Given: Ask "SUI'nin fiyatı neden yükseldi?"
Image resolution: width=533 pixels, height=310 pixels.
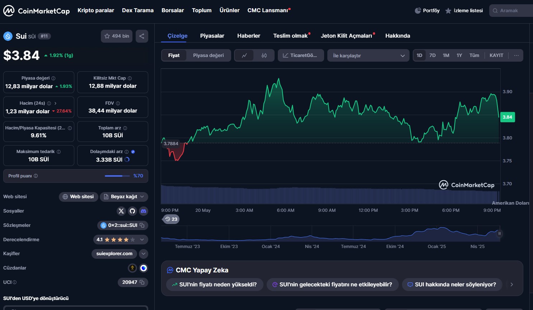Looking at the screenshot, I should pyautogui.click(x=215, y=285).
